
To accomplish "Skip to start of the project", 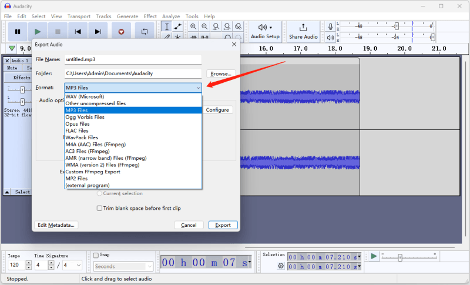I will coord(78,32).
